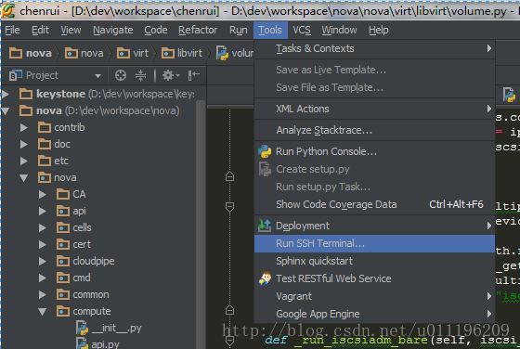The height and width of the screenshot is (349, 520).
Task: Open the Code menu
Action: (156, 30)
